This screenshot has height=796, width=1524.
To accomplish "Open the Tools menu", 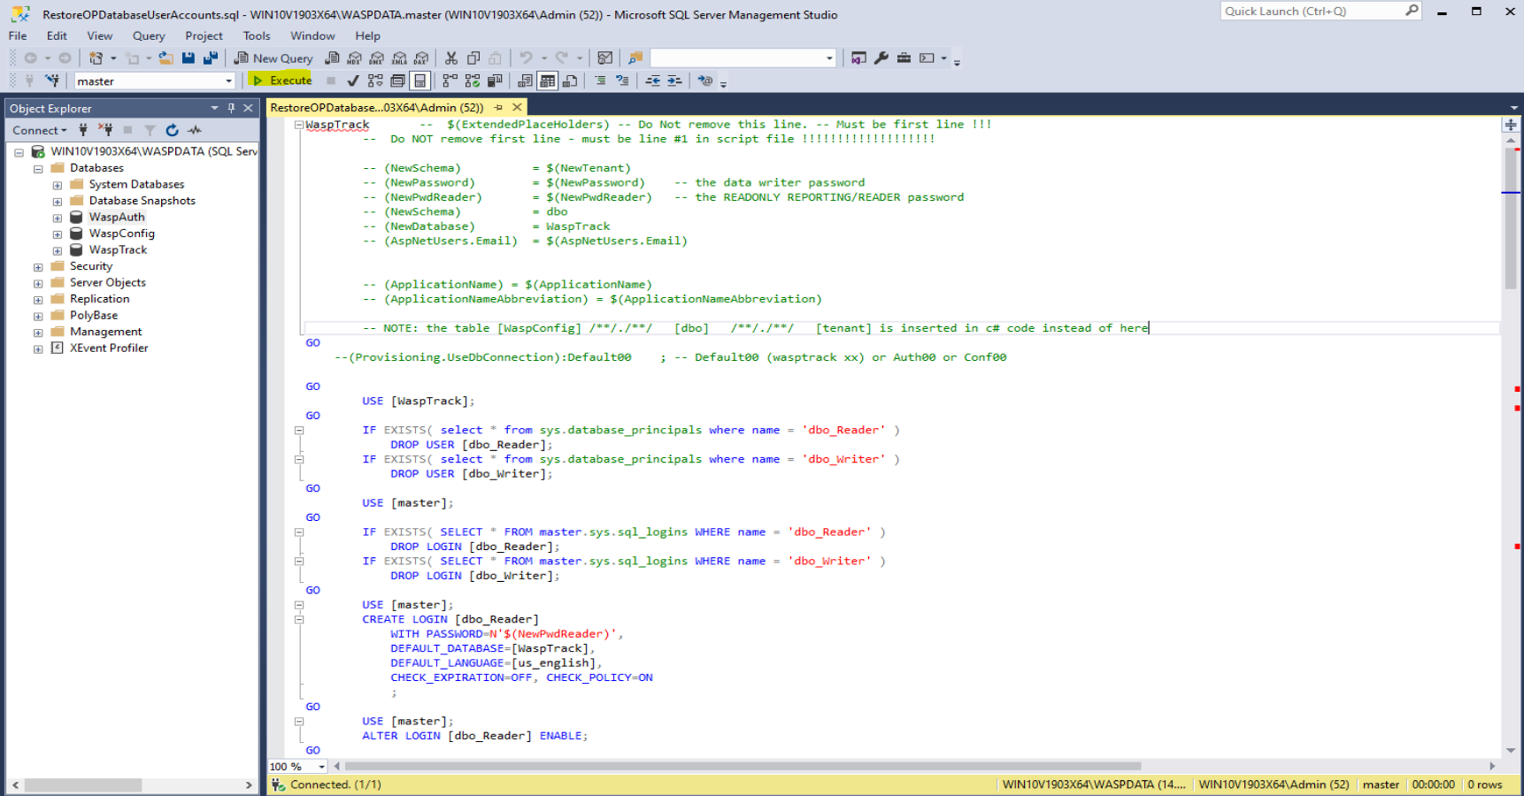I will pos(257,35).
